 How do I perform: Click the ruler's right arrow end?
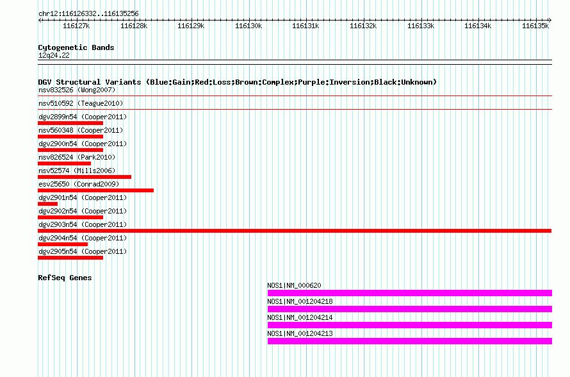click(550, 21)
